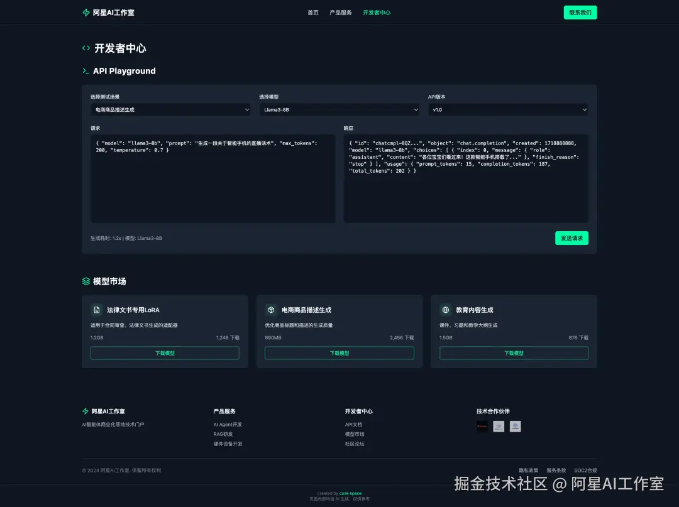
Task: Click the stacked layers icon beside 模型市场
Action: tap(86, 281)
